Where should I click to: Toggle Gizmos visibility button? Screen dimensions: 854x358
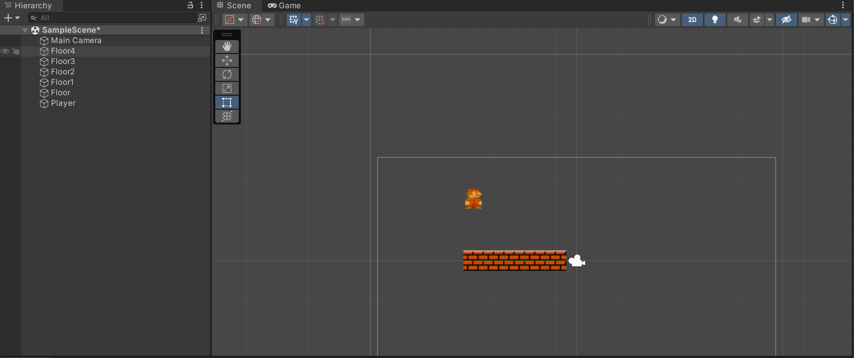pyautogui.click(x=833, y=20)
